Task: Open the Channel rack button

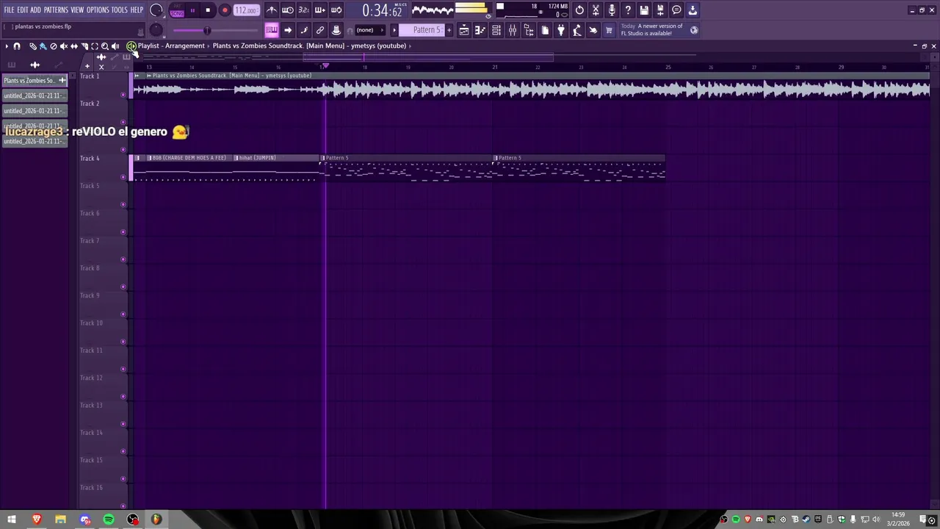Action: coord(496,30)
